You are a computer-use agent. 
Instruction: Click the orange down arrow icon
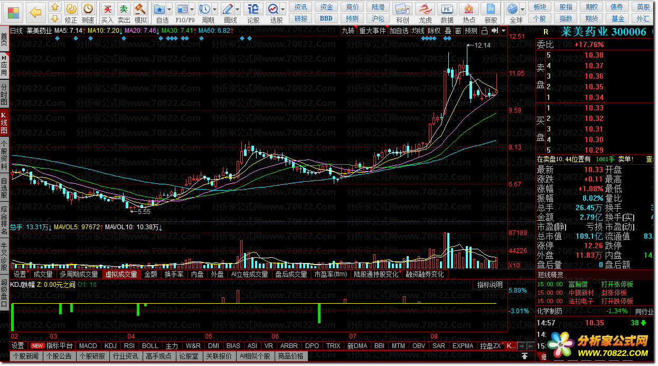pos(54,20)
